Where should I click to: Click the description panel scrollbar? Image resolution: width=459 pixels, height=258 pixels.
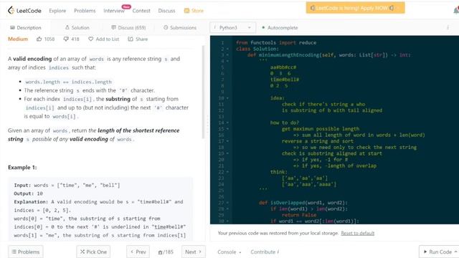pyautogui.click(x=203, y=92)
